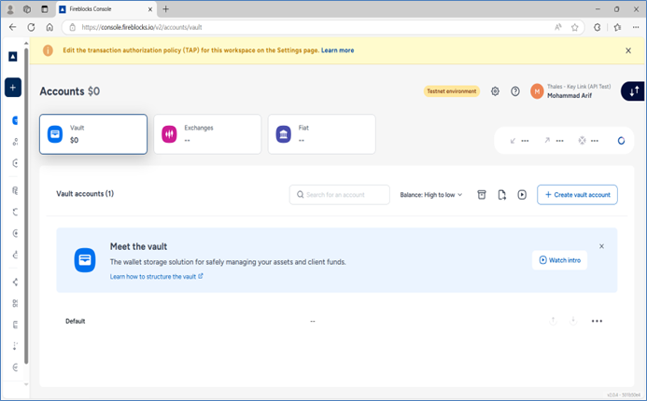Open Learn more link in TAP banner
Viewport: 647px width, 401px height.
click(x=338, y=50)
